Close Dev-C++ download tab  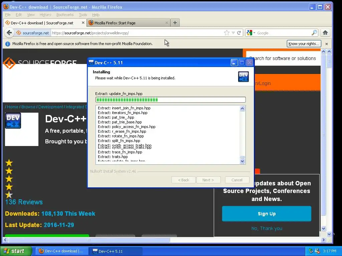[x=83, y=23]
